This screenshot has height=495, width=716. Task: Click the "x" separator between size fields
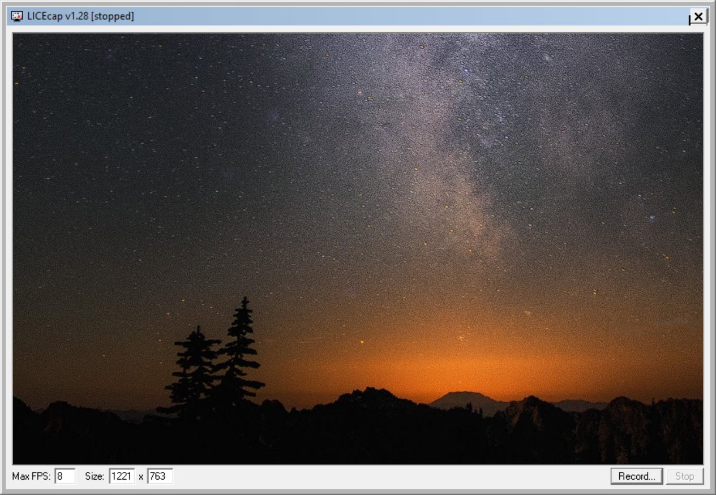click(x=141, y=476)
